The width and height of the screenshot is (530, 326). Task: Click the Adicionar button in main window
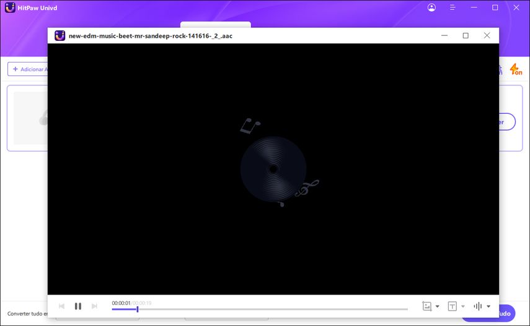pos(28,69)
